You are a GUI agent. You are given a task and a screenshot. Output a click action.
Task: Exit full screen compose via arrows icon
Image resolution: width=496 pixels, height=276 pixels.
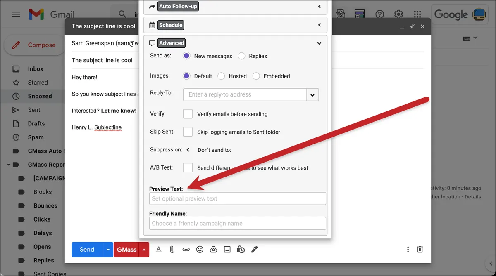tap(412, 26)
